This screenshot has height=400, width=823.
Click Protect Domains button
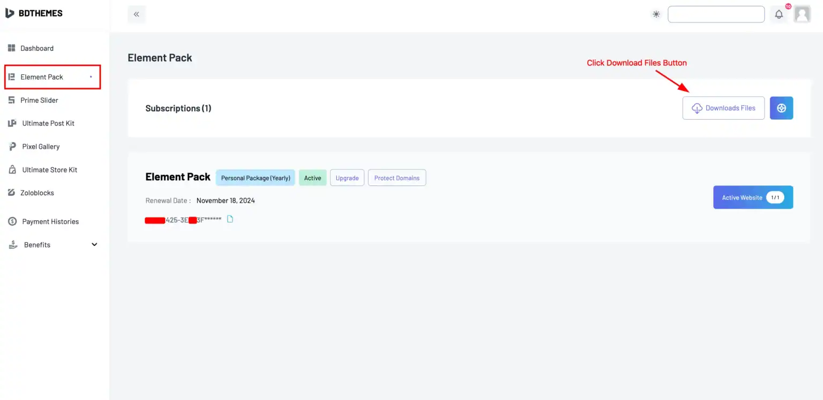[x=397, y=178]
